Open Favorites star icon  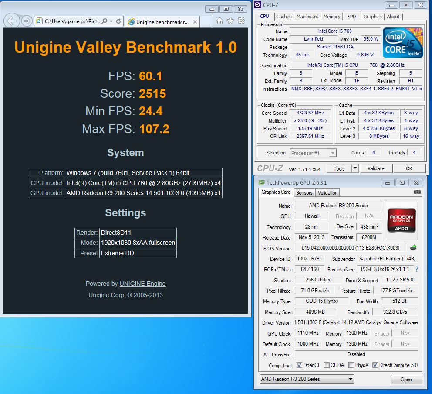tap(230, 21)
